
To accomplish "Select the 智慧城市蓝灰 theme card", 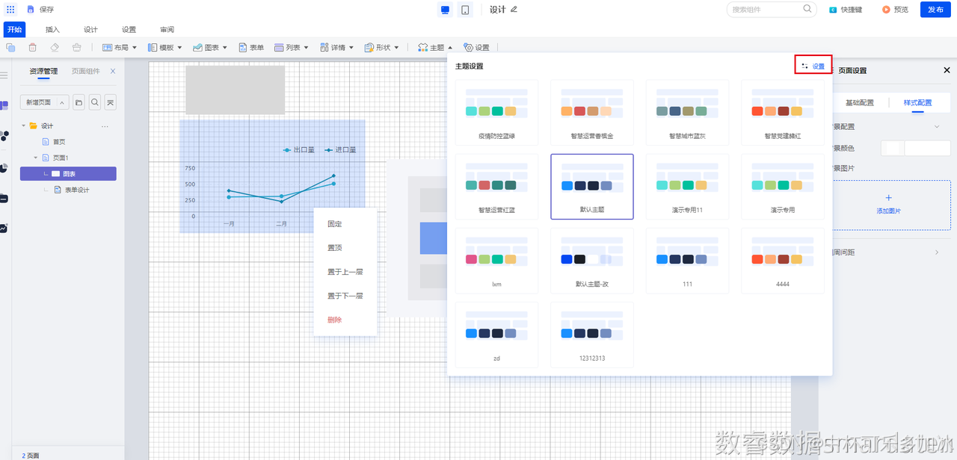I will (687, 112).
